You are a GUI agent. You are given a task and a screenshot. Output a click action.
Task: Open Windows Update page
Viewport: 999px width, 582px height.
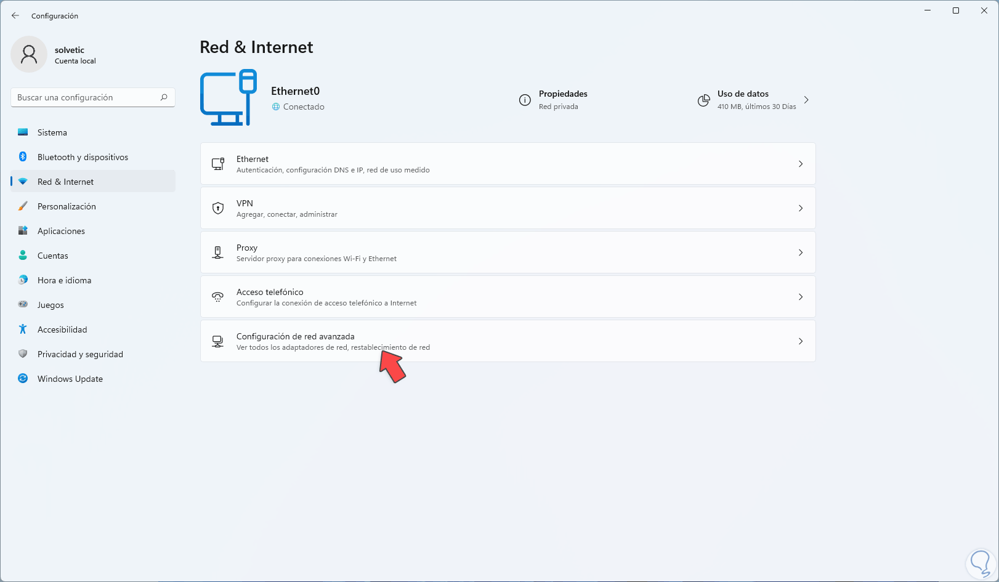pyautogui.click(x=93, y=379)
